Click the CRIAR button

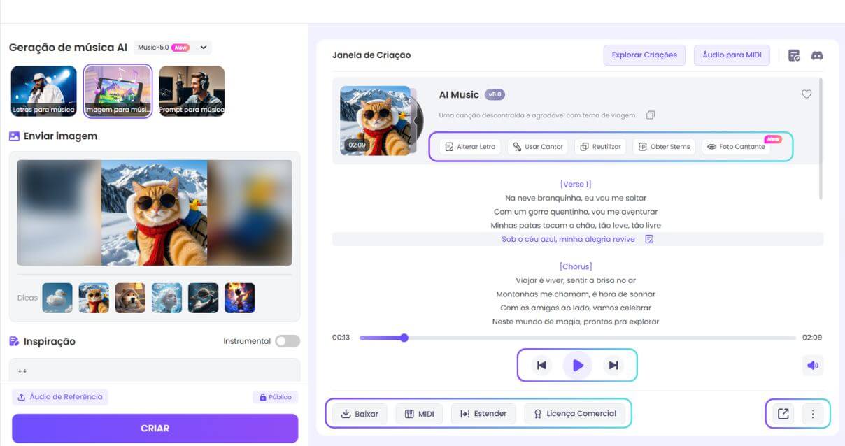tap(155, 428)
